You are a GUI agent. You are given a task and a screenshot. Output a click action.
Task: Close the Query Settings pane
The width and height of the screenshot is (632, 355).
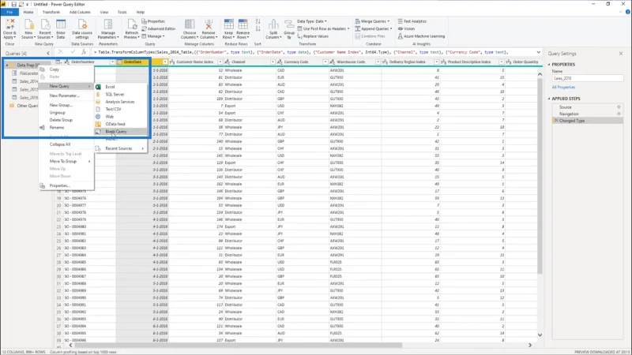621,53
